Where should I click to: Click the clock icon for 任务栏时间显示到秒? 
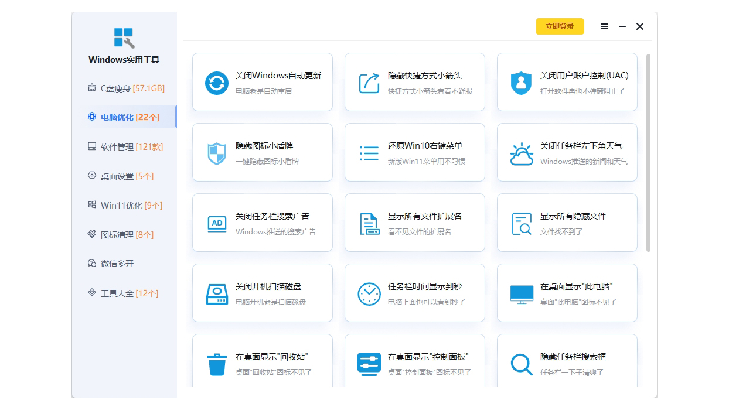[369, 293]
